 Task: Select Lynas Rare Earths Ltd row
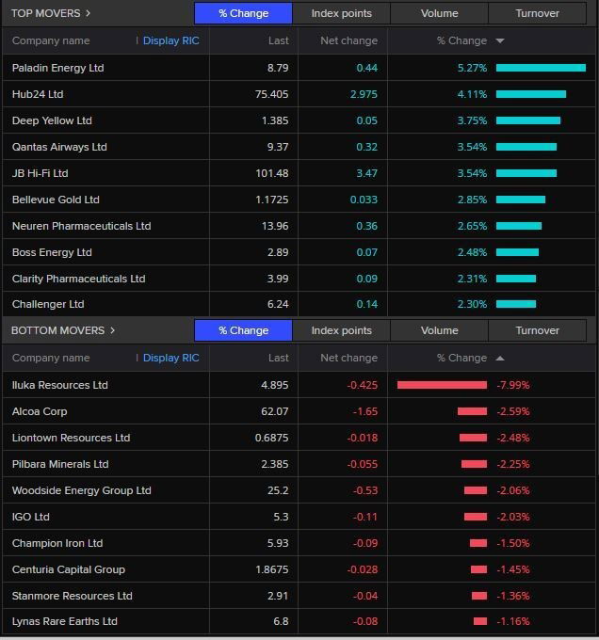point(64,621)
